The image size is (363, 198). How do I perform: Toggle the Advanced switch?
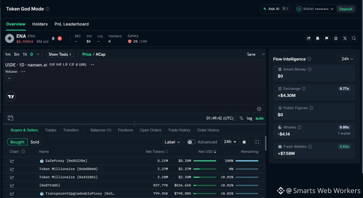(x=191, y=142)
